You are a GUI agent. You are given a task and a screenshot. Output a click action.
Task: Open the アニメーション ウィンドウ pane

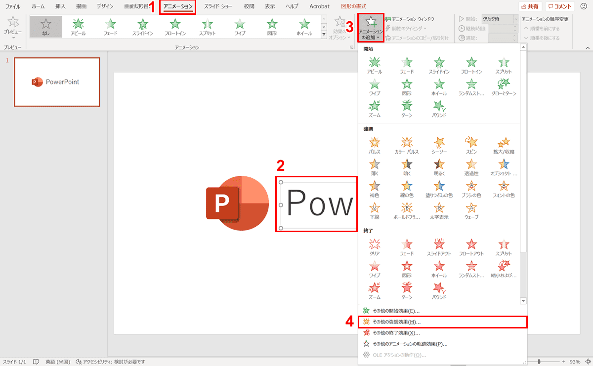click(410, 19)
